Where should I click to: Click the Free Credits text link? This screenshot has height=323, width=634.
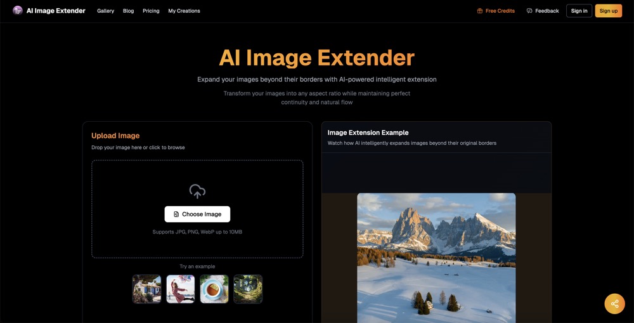500,11
